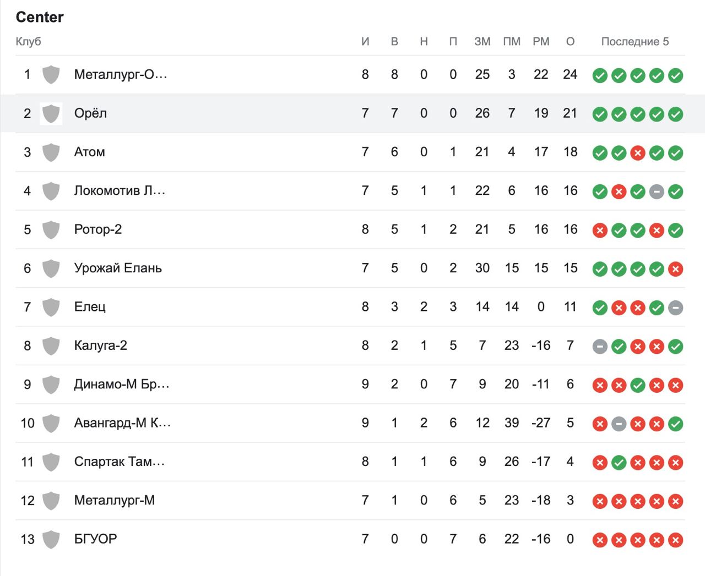Click Елец club crest icon
The image size is (705, 576).
(x=51, y=307)
